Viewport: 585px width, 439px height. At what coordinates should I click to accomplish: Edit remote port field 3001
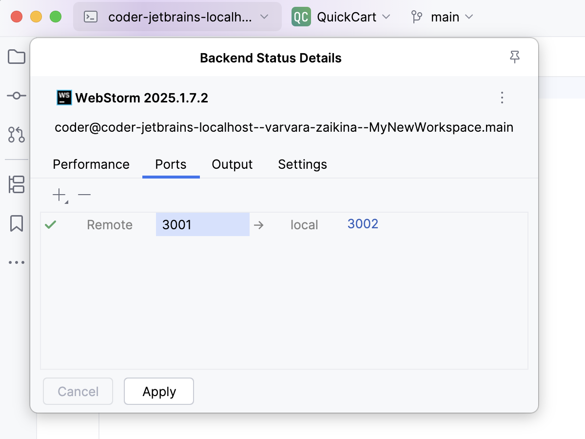[203, 224]
